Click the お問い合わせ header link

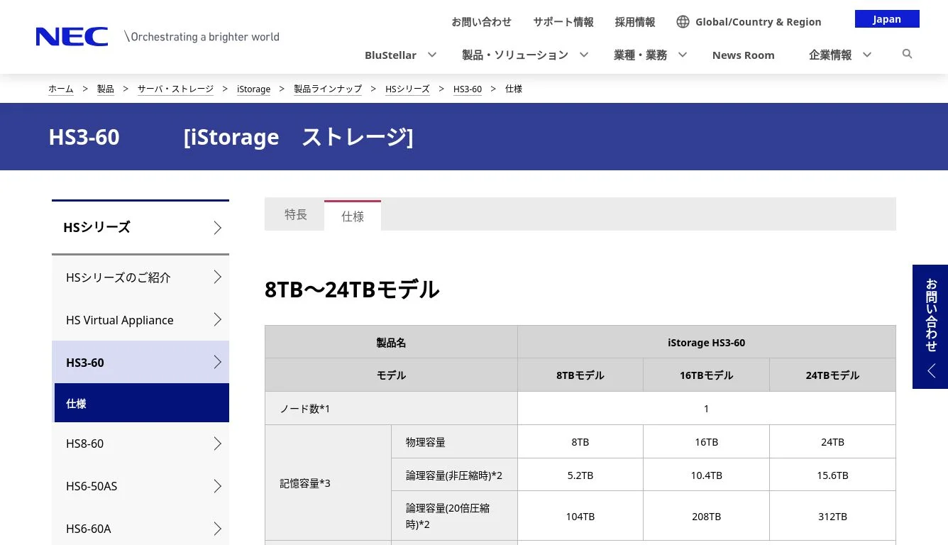point(481,22)
